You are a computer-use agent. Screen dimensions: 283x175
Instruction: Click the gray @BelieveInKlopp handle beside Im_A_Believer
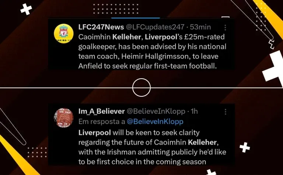click(x=156, y=111)
